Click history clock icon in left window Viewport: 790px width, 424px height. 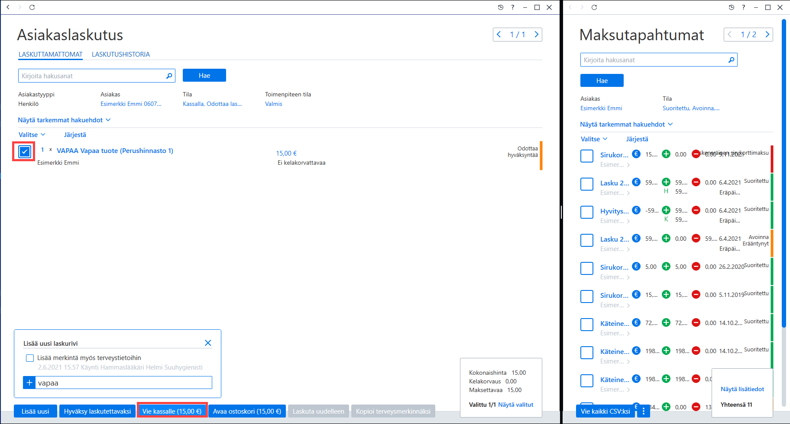500,7
